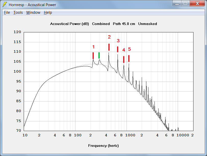
Task: Click the 115 value on vertical axis
Action: pyautogui.click(x=17, y=42)
